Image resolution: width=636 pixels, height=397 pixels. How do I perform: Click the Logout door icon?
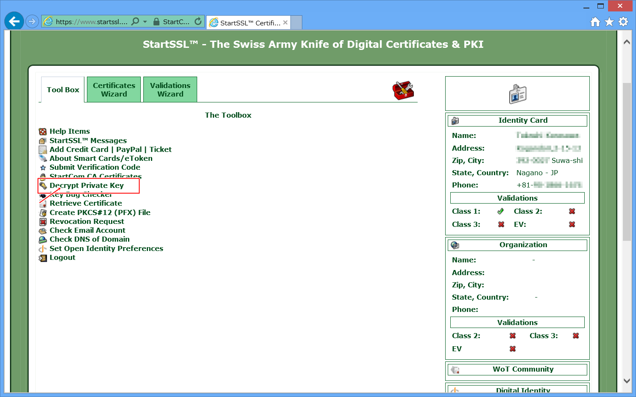(43, 258)
